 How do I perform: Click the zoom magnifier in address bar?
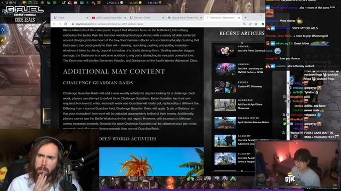(x=245, y=24)
